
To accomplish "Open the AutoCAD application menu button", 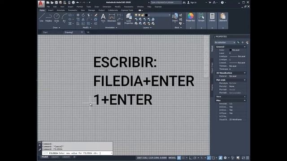I will [x=41, y=4].
